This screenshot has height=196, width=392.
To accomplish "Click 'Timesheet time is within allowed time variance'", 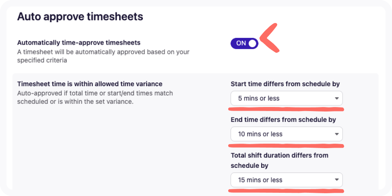I will (90, 84).
